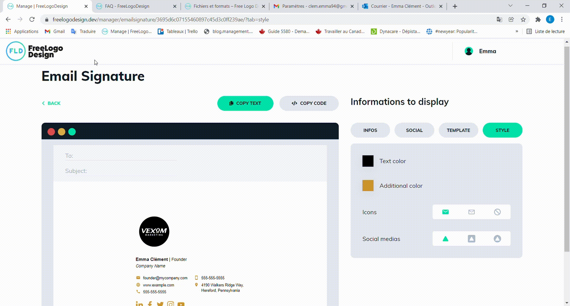Select the STYLE tab

(x=502, y=130)
